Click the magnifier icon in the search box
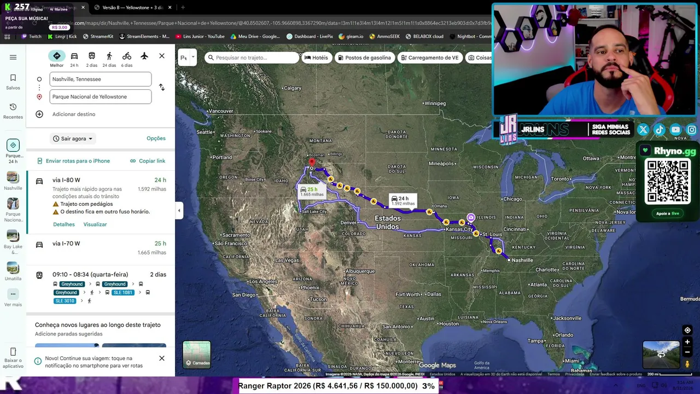 (211, 57)
